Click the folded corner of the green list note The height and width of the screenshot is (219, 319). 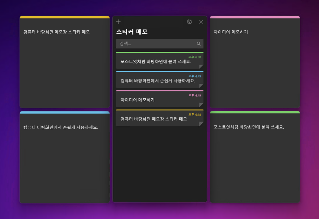click(x=201, y=67)
